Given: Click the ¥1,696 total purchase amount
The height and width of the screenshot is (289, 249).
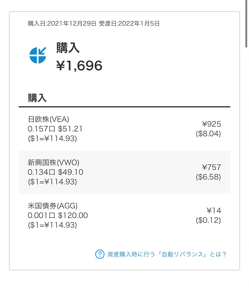Looking at the screenshot, I should tap(79, 66).
